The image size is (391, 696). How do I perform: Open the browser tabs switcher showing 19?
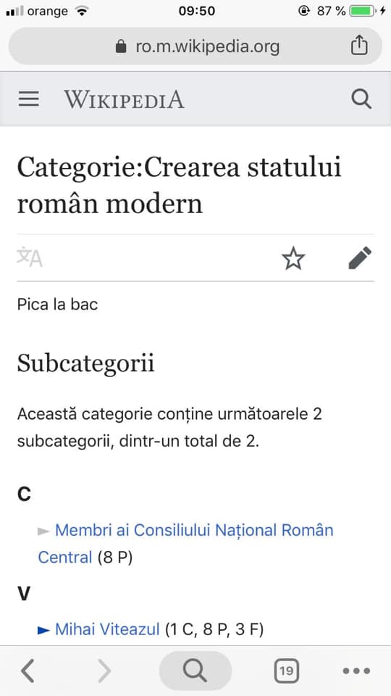pos(286,671)
